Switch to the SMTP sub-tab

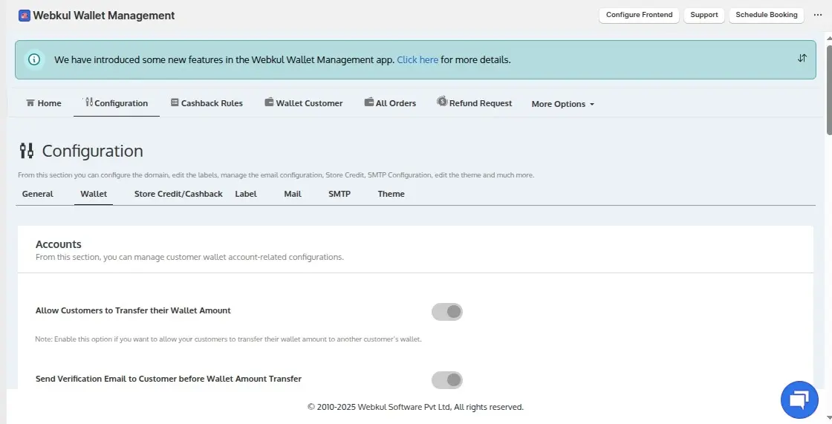(339, 194)
